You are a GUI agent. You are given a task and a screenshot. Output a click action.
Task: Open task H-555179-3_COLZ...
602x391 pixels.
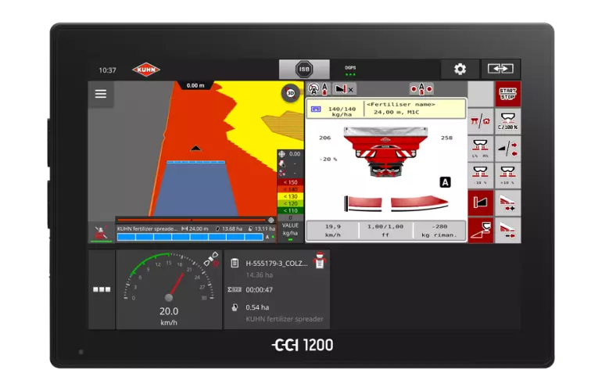[277, 264]
